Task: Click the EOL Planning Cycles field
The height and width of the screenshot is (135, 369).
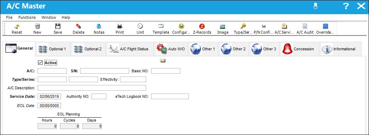Action: pos(70,126)
